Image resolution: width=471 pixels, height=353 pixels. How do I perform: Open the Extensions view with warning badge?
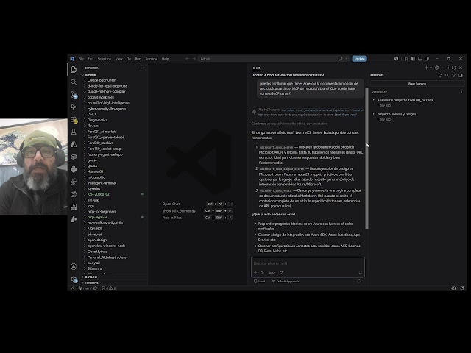click(74, 120)
